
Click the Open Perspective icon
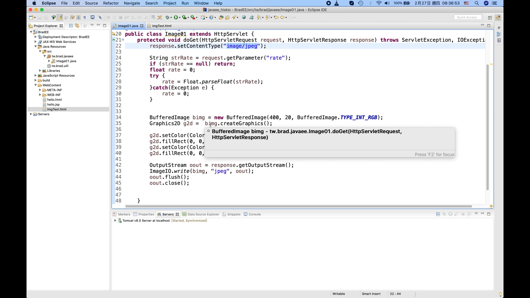pyautogui.click(x=490, y=17)
